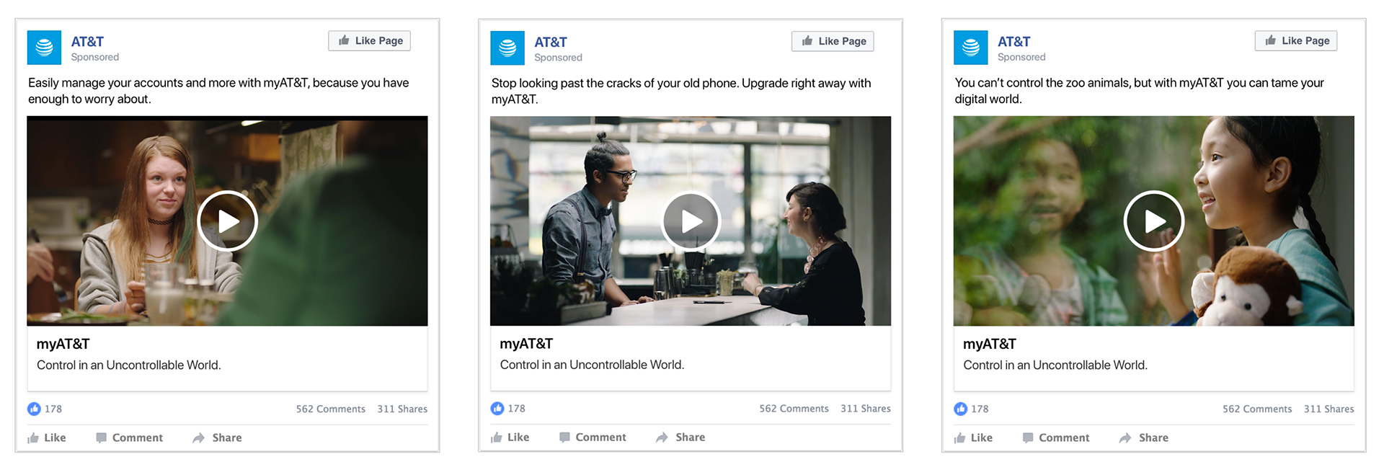The width and height of the screenshot is (1384, 475).
Task: Play the video of the girl with the monkey toy
Action: click(1154, 221)
